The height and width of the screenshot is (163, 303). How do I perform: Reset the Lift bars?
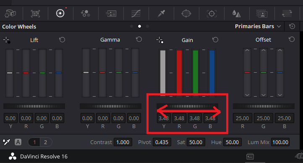click(62, 40)
